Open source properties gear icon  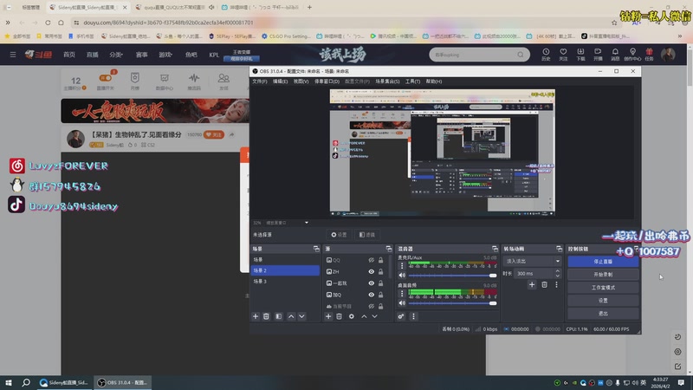[352, 316]
